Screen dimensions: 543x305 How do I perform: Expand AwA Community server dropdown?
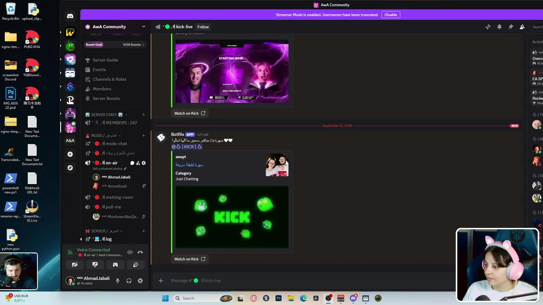coord(143,27)
